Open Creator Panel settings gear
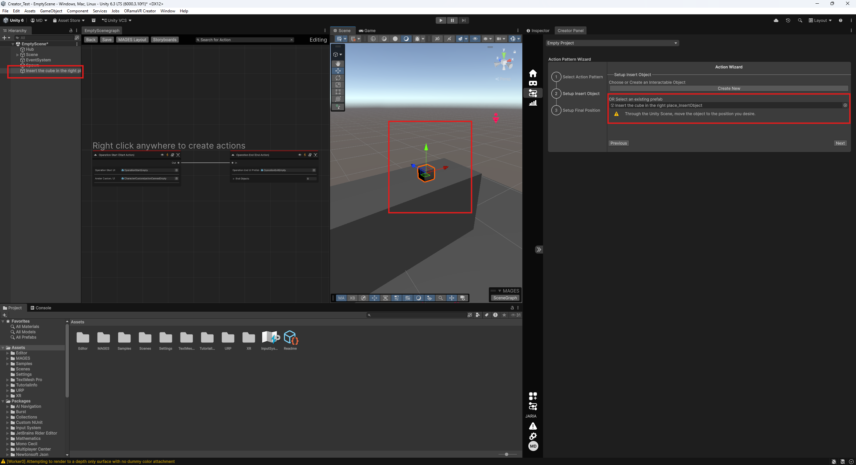The width and height of the screenshot is (856, 465). tap(533, 436)
